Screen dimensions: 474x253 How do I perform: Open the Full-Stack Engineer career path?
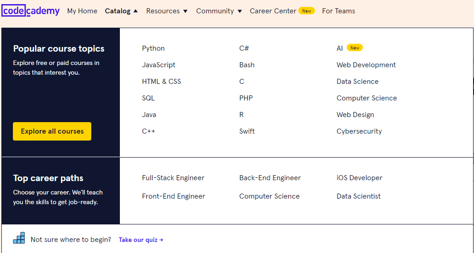(173, 178)
